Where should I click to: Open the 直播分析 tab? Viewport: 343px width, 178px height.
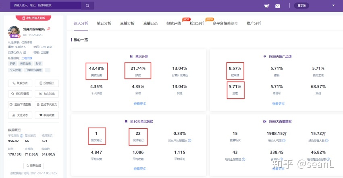127,23
